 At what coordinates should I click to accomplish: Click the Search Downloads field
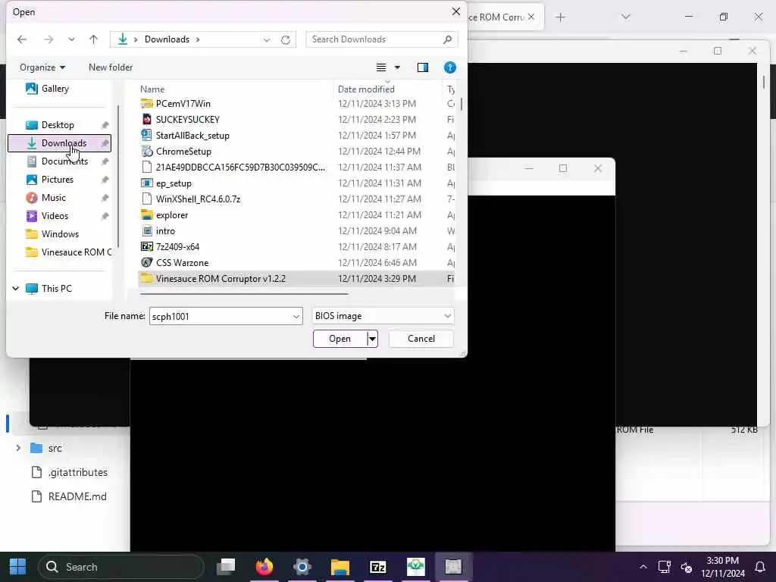pyautogui.click(x=382, y=39)
